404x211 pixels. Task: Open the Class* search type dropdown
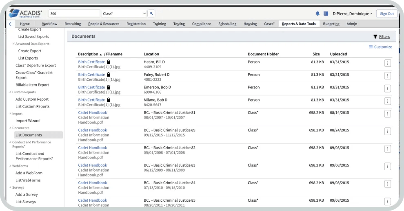pos(124,13)
